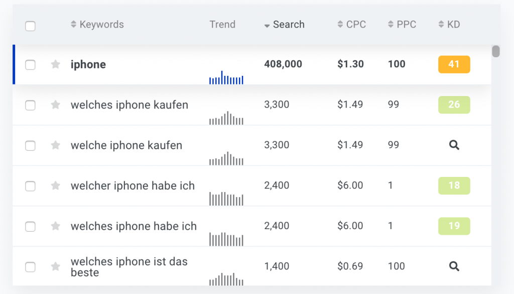
Task: Star 'welches iphone ist das beste'
Action: click(56, 266)
